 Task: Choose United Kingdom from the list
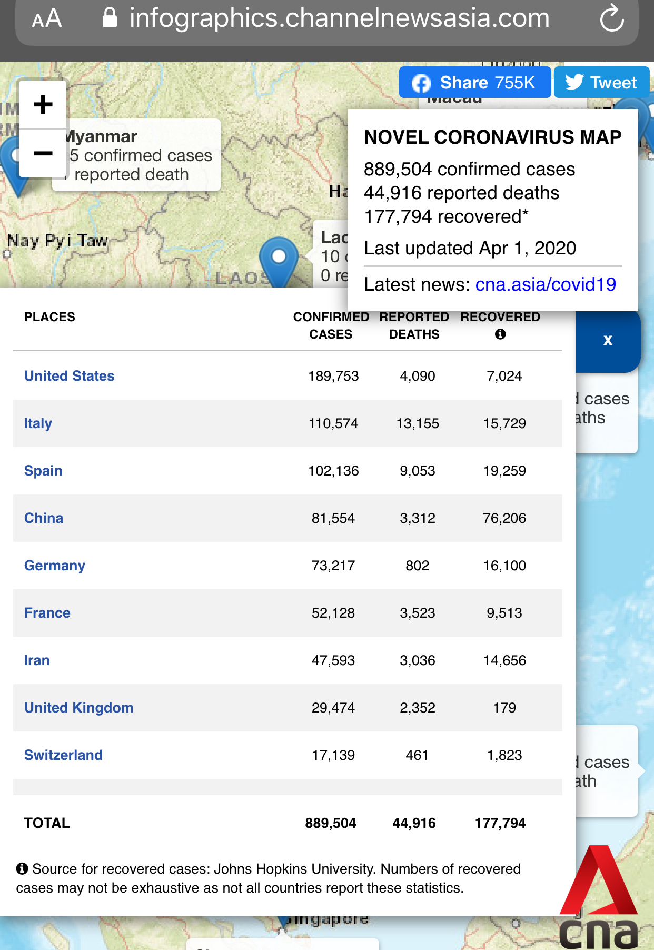coord(79,708)
